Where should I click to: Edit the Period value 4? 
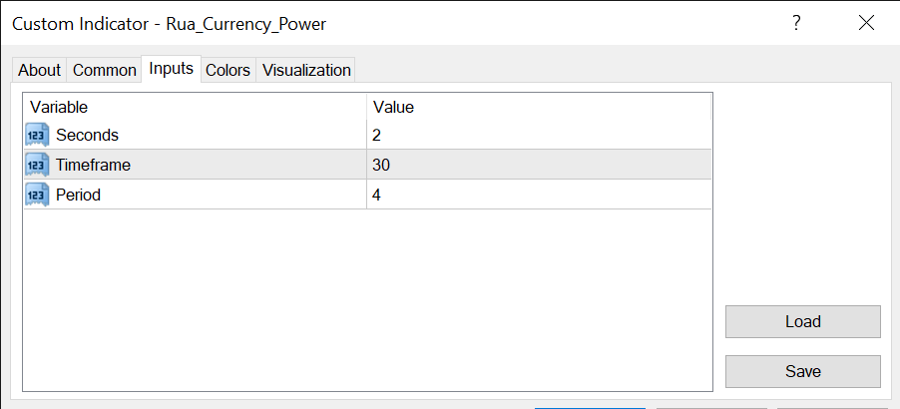click(x=539, y=196)
